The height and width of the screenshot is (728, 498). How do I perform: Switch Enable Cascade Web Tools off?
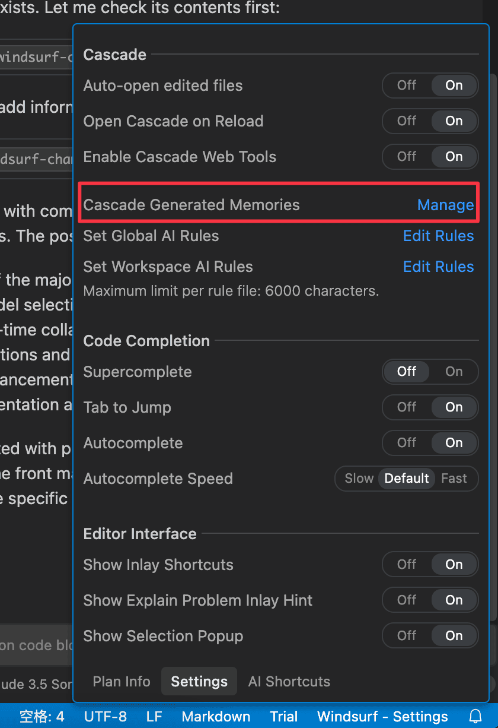(x=407, y=157)
